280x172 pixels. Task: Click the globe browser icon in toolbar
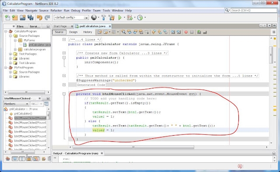[x=94, y=18]
